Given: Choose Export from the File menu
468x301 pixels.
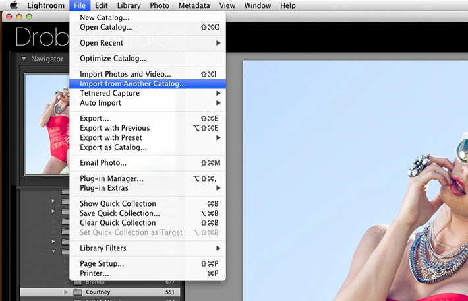Looking at the screenshot, I should pos(148,118).
